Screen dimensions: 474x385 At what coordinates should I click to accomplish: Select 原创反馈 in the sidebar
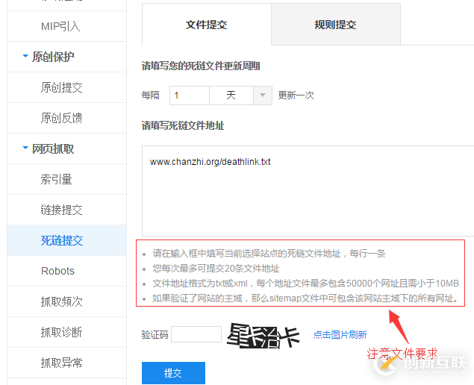pos(61,118)
